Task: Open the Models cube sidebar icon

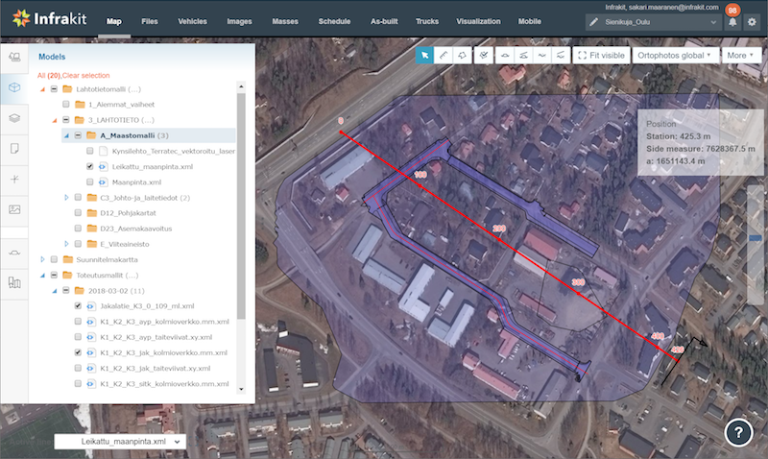Action: pos(14,88)
